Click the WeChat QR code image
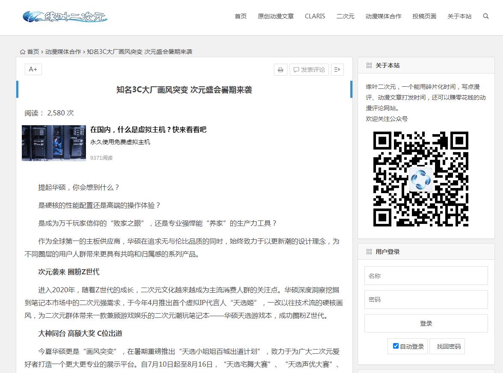 click(420, 179)
